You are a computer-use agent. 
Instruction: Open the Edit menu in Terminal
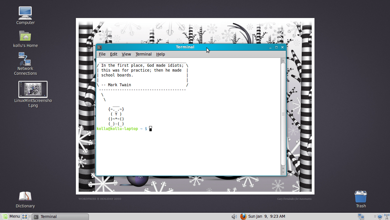click(x=114, y=54)
